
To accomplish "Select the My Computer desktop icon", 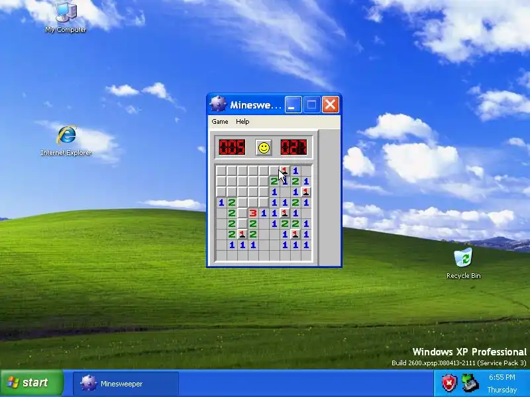I will (66, 17).
